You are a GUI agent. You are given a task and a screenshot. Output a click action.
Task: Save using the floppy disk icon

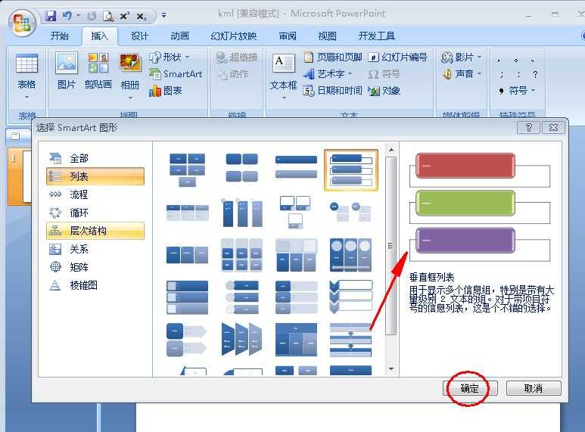click(x=51, y=16)
